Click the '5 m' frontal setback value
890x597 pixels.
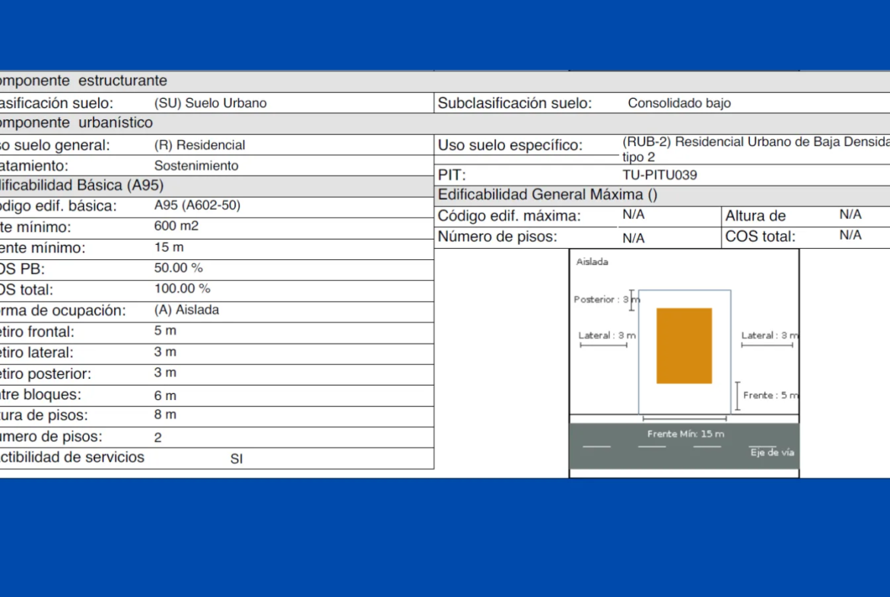[x=165, y=331]
